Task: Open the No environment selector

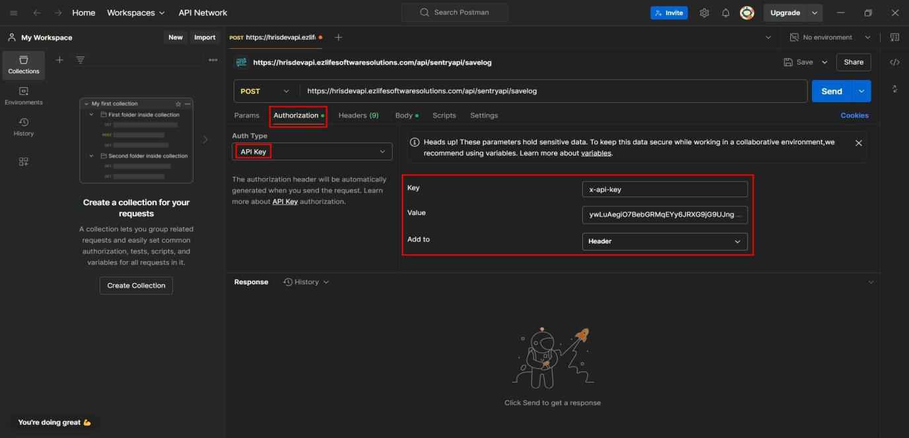Action: click(830, 38)
